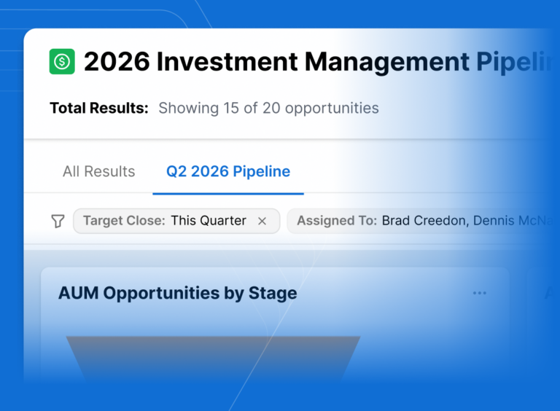Click Dennis McNa name in Assigned To filter
This screenshot has height=411, width=560.
pos(513,221)
